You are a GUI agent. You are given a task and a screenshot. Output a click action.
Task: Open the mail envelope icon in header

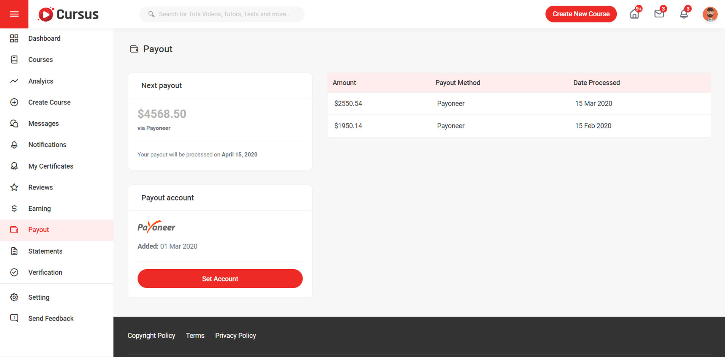coord(659,14)
